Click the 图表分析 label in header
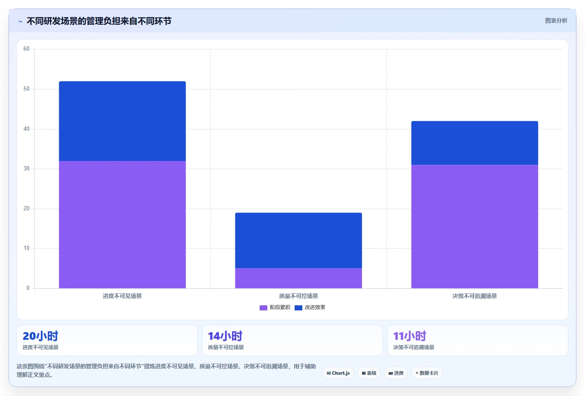Screen dimensions: 585x396 tap(556, 20)
